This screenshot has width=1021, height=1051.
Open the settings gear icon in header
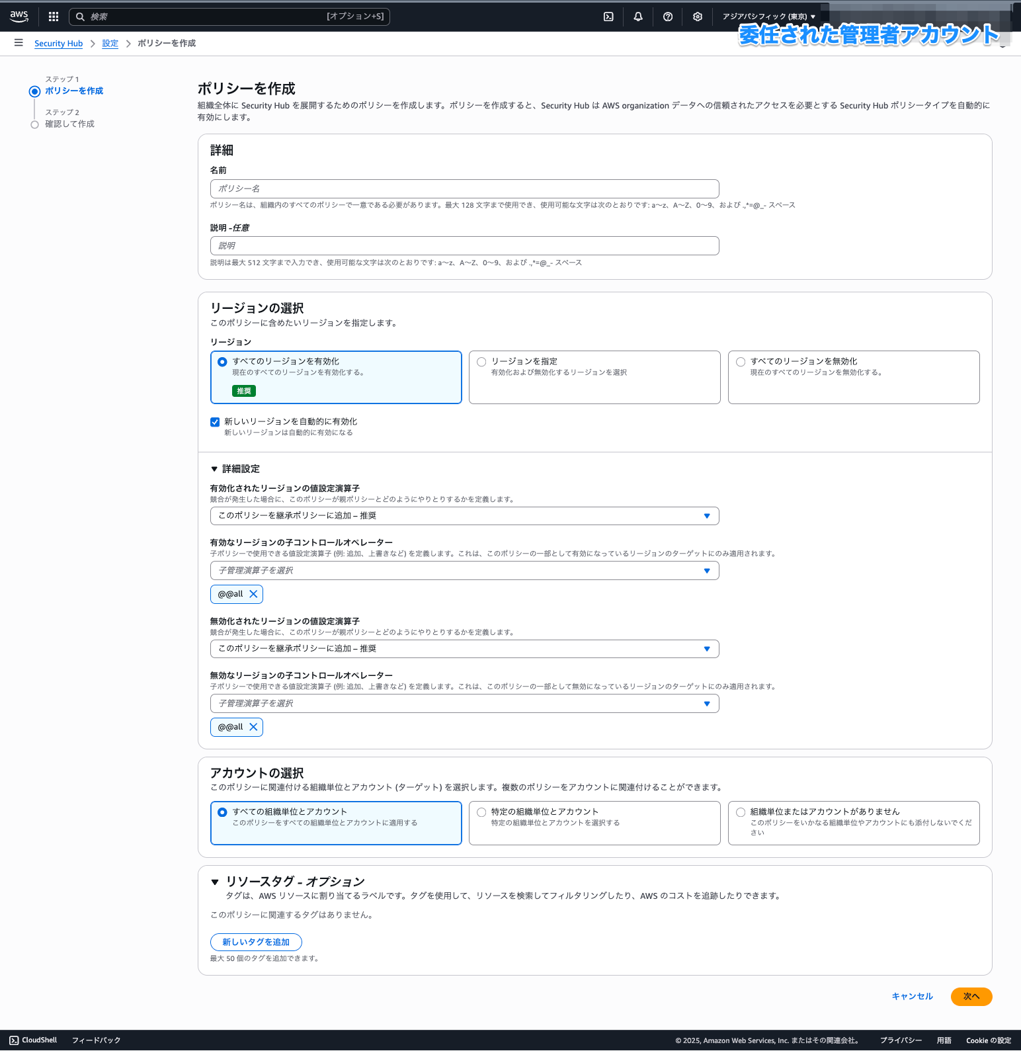pos(698,17)
